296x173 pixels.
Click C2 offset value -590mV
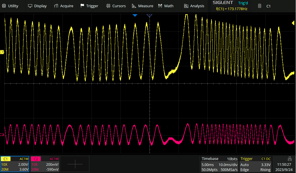click(52, 170)
